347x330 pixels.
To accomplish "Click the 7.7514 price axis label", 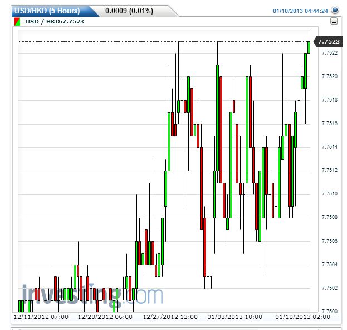I will [330, 147].
